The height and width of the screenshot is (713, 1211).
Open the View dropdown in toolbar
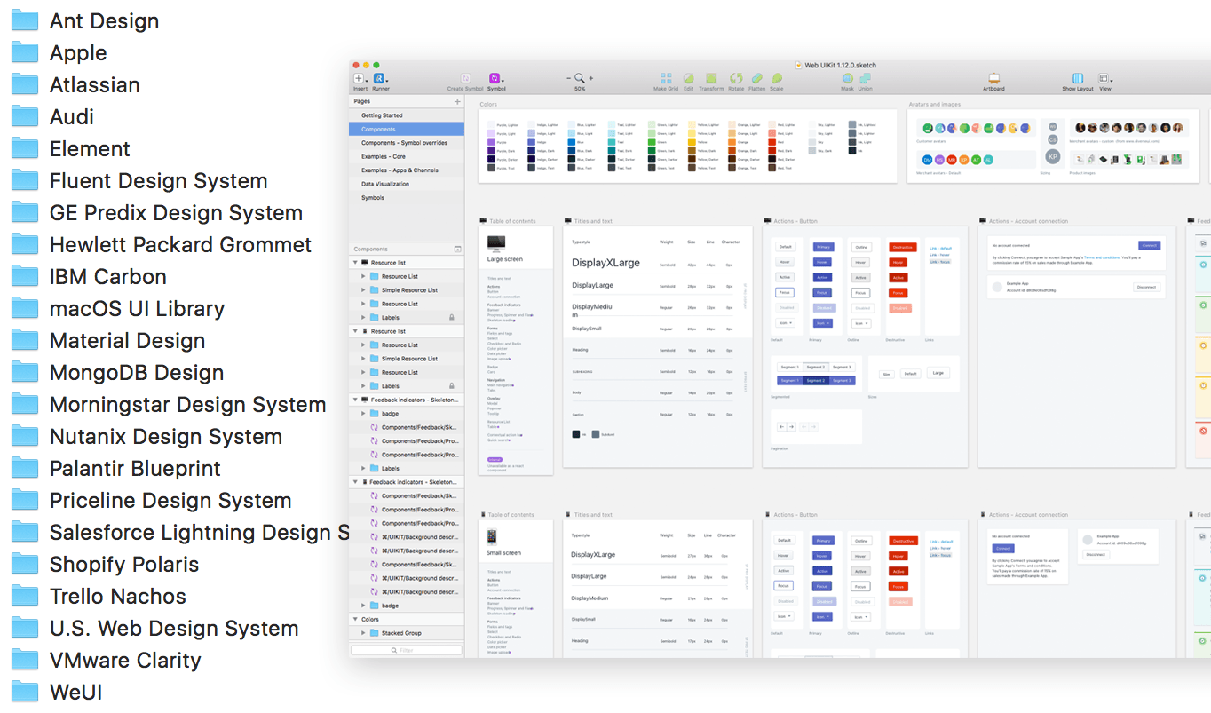tap(1105, 79)
